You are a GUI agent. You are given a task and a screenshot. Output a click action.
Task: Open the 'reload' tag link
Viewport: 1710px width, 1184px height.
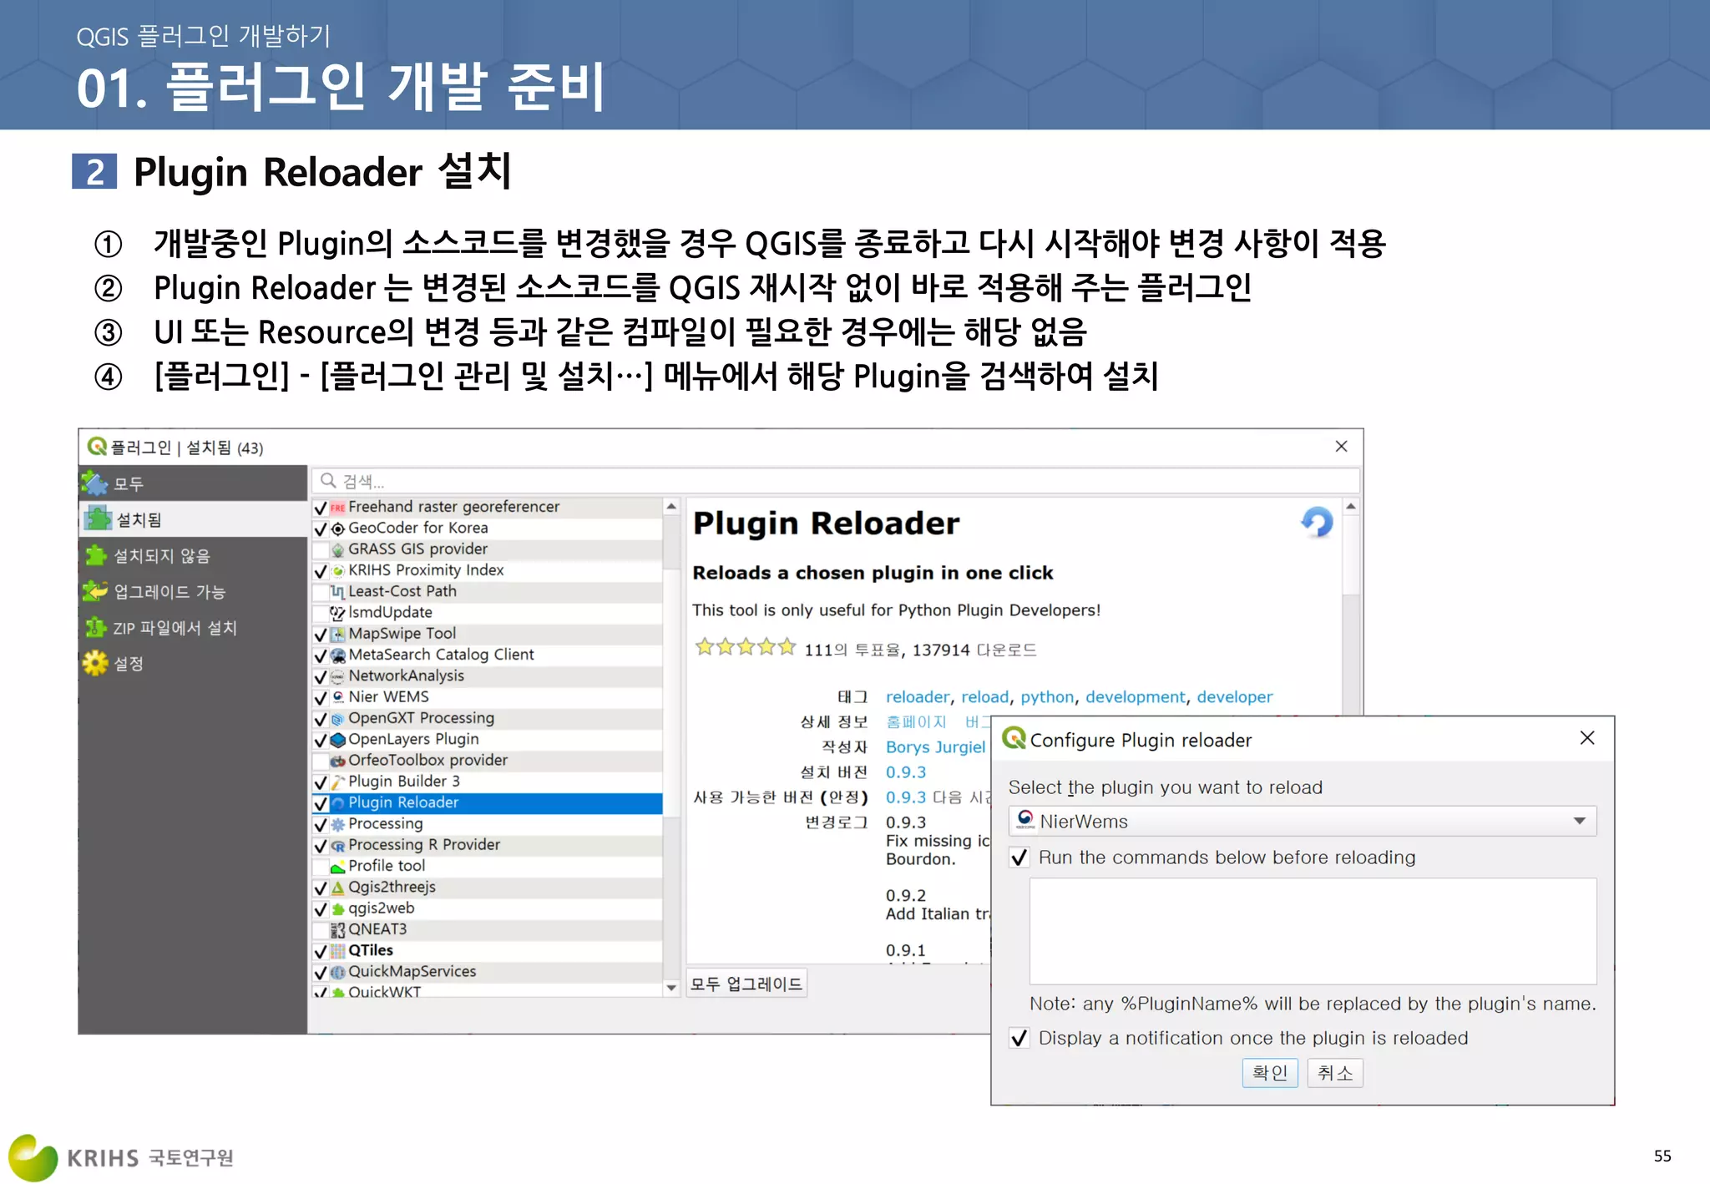click(984, 696)
